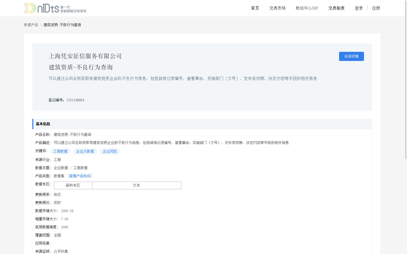407x254 pixels.
Task: Click the 7 GB incremental storage value
Action: point(65,219)
